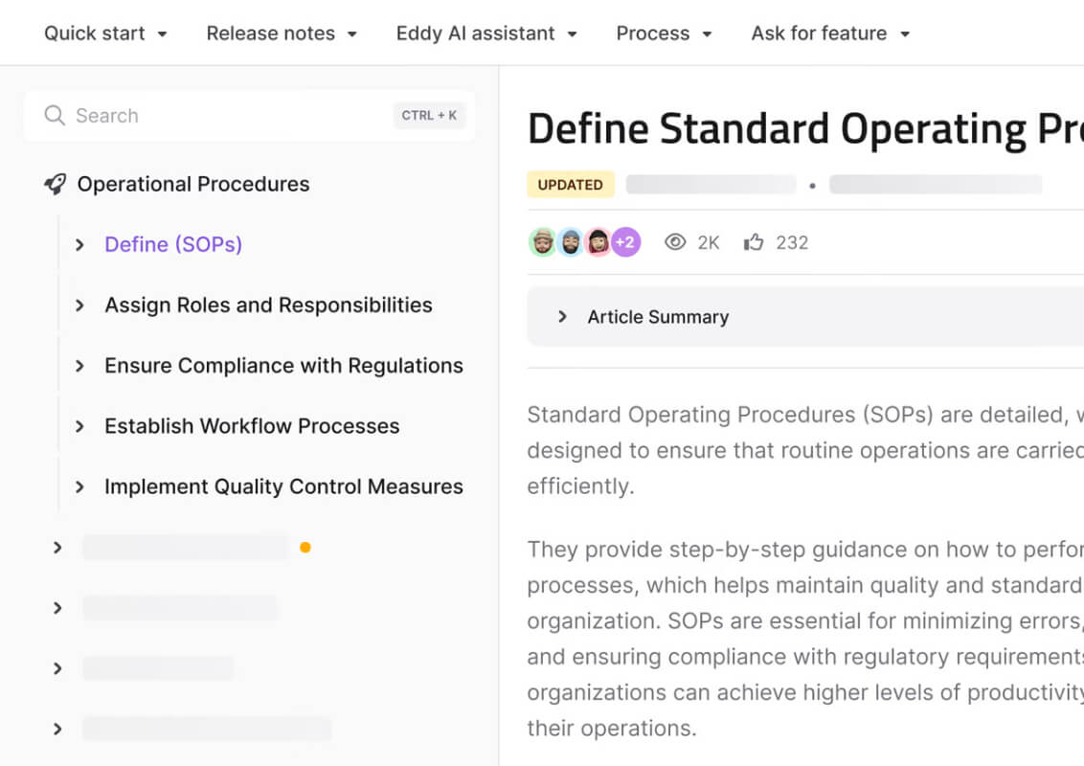Open Establish Workflow Processes
Image resolution: width=1084 pixels, height=766 pixels.
coord(252,426)
